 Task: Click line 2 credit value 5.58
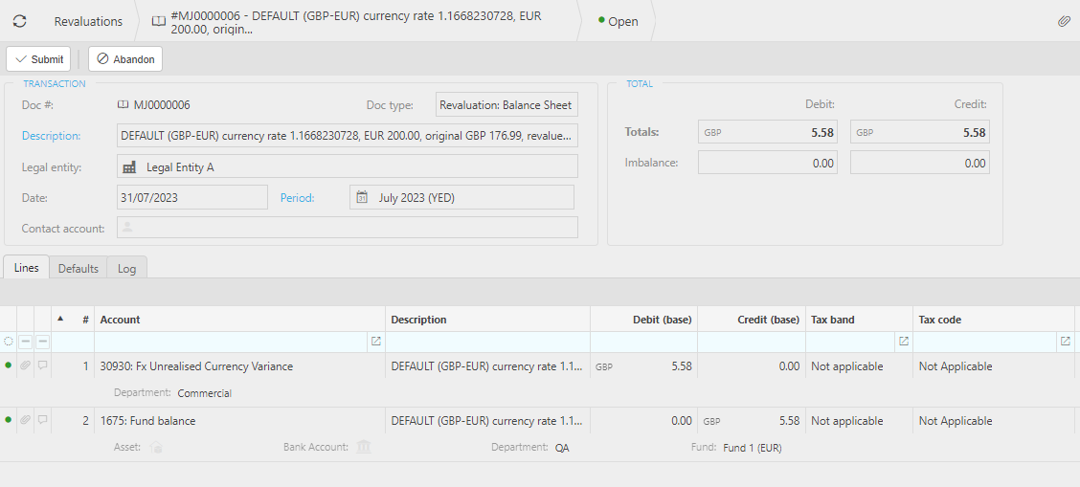789,420
